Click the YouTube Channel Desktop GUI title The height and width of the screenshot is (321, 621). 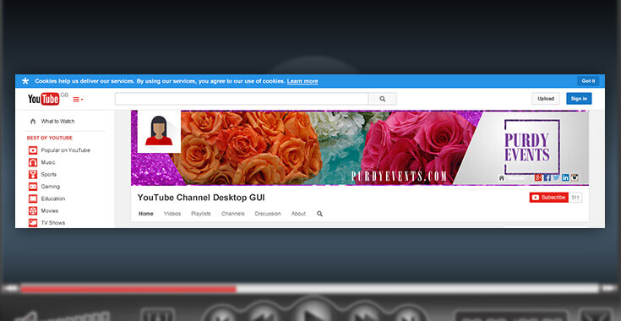(201, 198)
